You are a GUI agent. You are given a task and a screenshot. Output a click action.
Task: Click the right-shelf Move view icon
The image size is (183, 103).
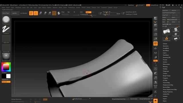pyautogui.click(x=156, y=73)
